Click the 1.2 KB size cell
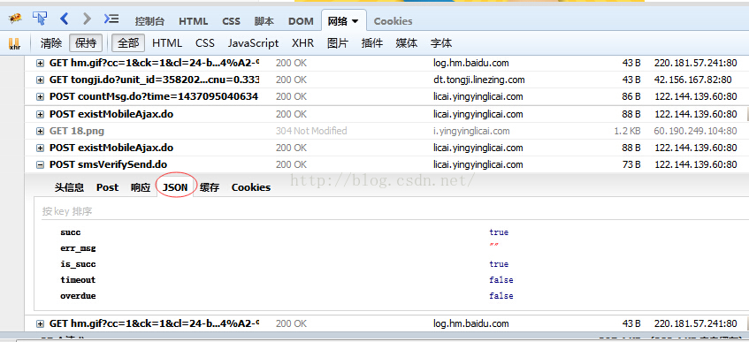Screen dimensions: 749x342 point(627,131)
